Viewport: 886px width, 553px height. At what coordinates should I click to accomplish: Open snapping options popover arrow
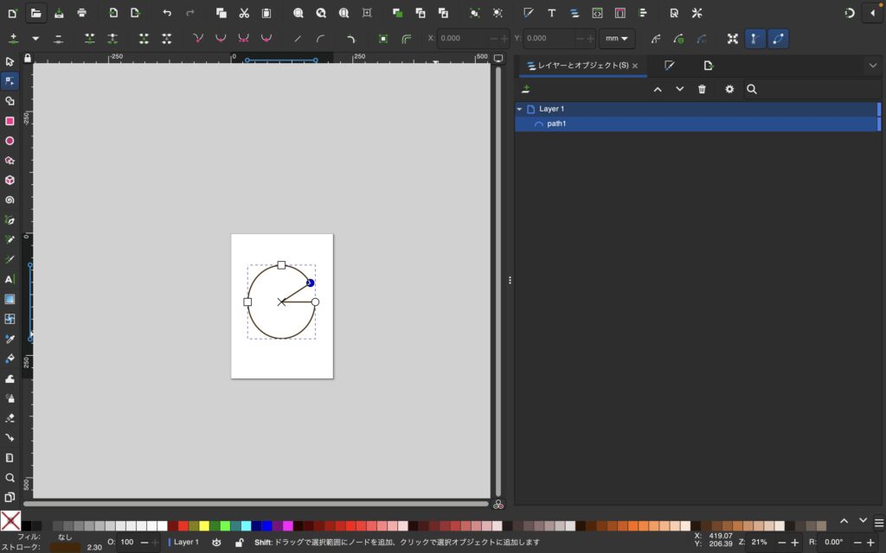872,13
